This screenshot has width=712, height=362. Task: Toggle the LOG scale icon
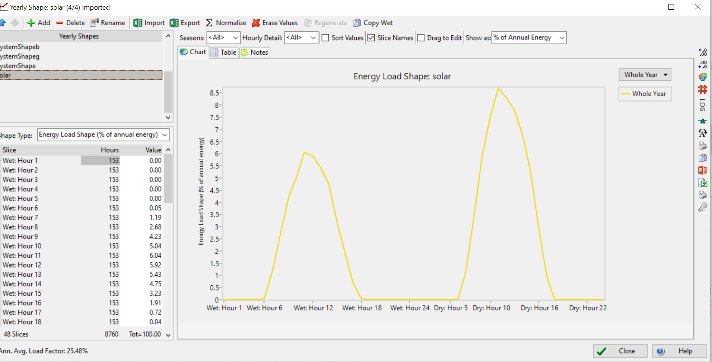[x=703, y=105]
